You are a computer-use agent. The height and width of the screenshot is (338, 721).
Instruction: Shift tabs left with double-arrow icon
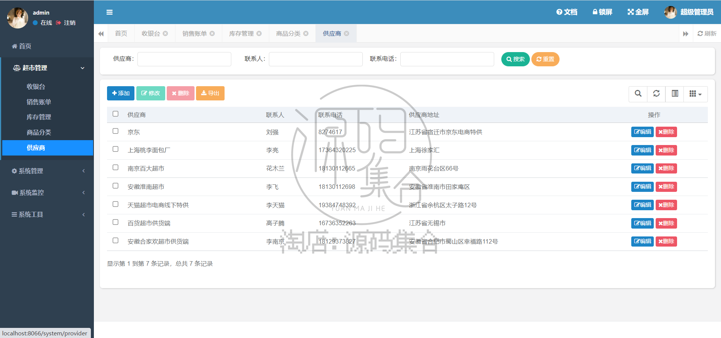point(101,34)
